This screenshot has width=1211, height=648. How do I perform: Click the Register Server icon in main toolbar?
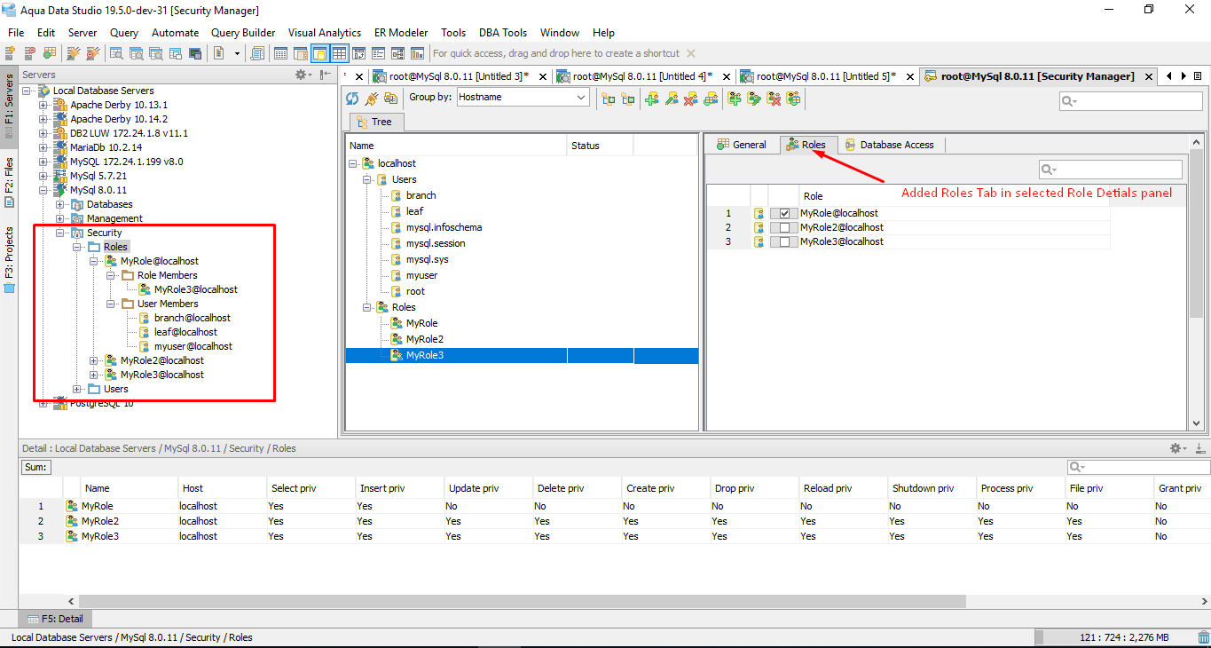click(10, 53)
